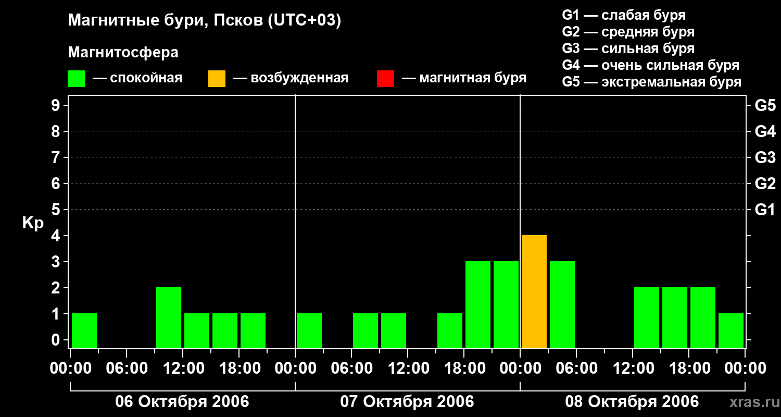Click the legend label "— спокойная"

(137, 78)
